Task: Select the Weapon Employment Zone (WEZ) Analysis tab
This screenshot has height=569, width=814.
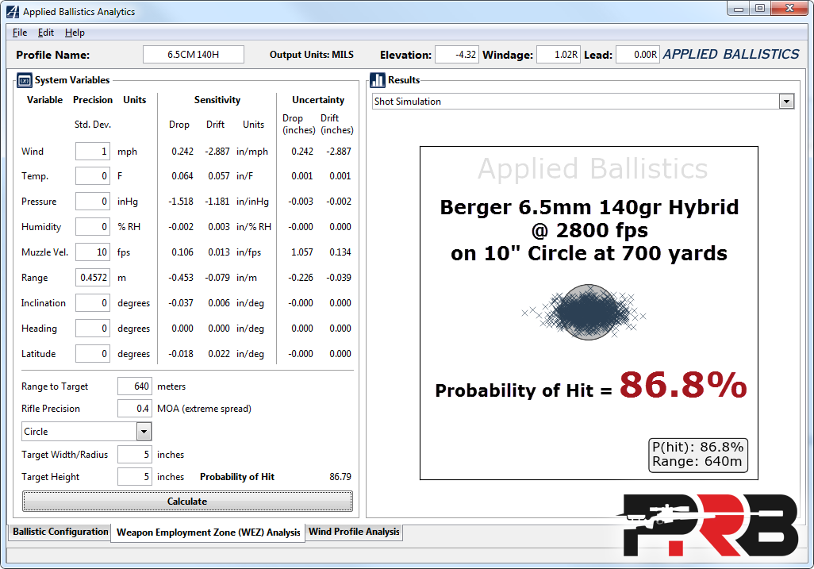Action: pyautogui.click(x=208, y=532)
